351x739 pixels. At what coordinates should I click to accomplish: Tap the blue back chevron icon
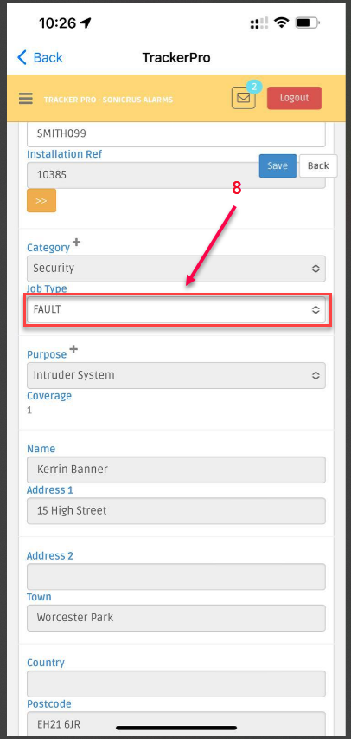[x=22, y=57]
